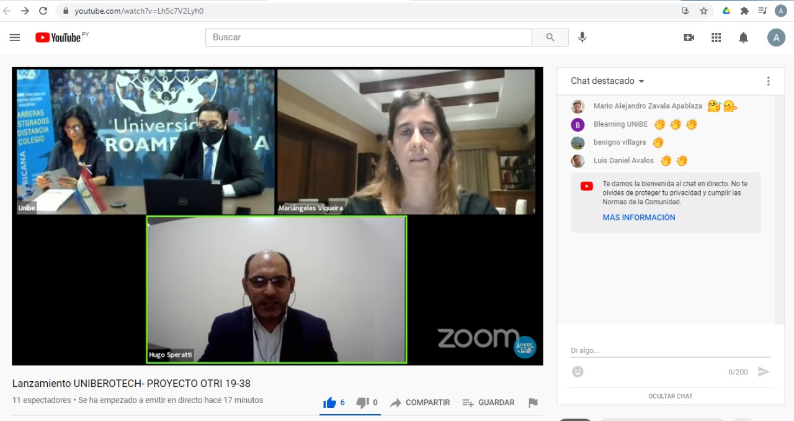
Task: Dislike the video with thumbs down
Action: click(x=367, y=403)
